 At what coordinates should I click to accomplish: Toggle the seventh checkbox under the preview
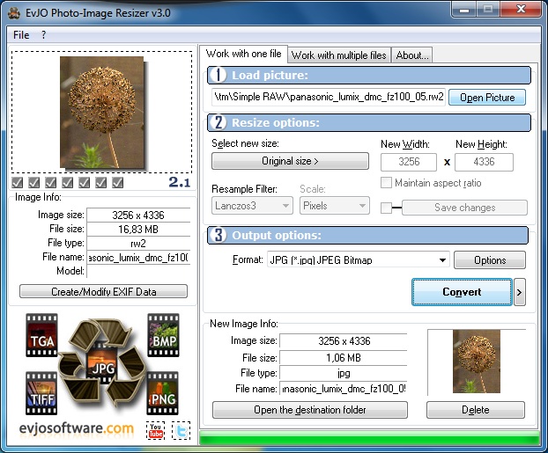[x=118, y=183]
